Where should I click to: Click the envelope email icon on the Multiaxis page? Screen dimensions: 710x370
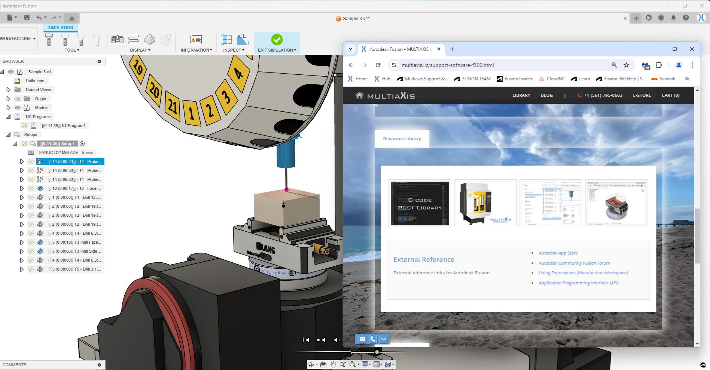pos(362,339)
